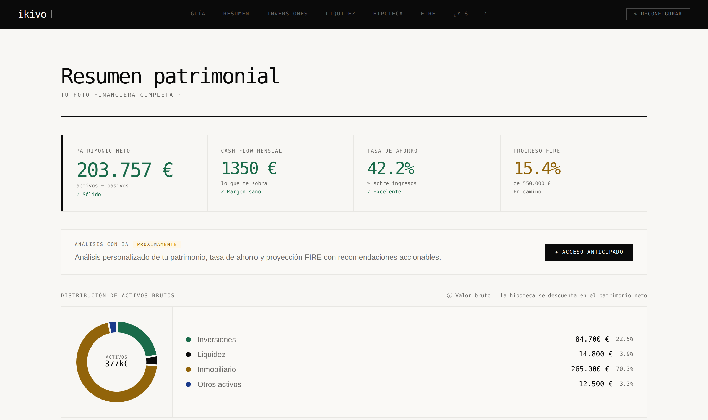Click the ACTIVOS 377k€ donut center label
This screenshot has height=420, width=708.
(x=116, y=361)
